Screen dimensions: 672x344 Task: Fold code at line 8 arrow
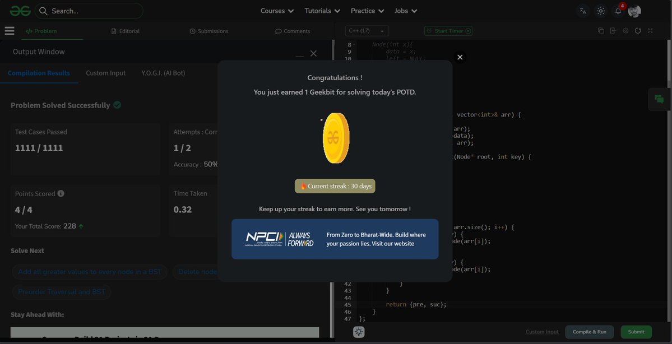click(354, 45)
